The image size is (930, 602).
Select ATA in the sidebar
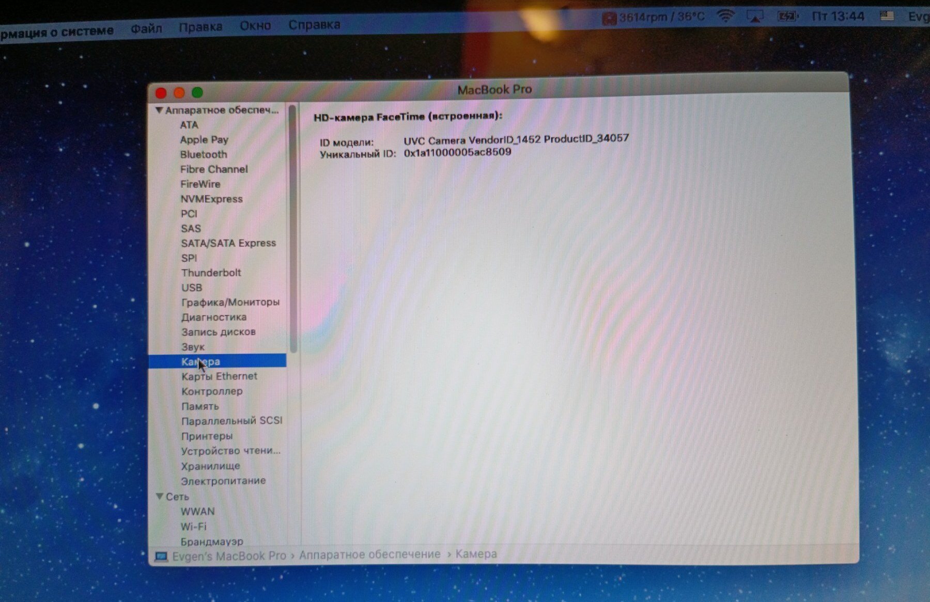point(189,124)
